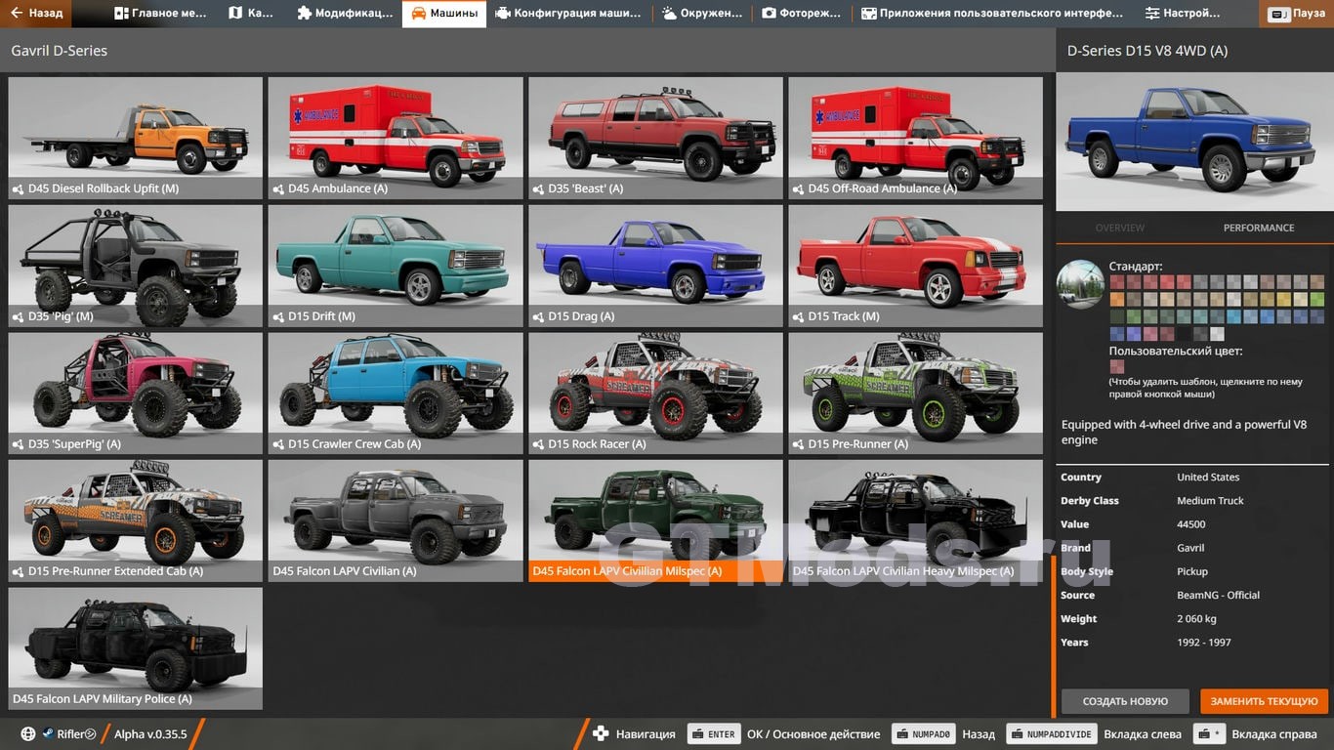Select the D35 'Pig' (M) configuration
Screen dimensions: 1334x750
click(135, 266)
